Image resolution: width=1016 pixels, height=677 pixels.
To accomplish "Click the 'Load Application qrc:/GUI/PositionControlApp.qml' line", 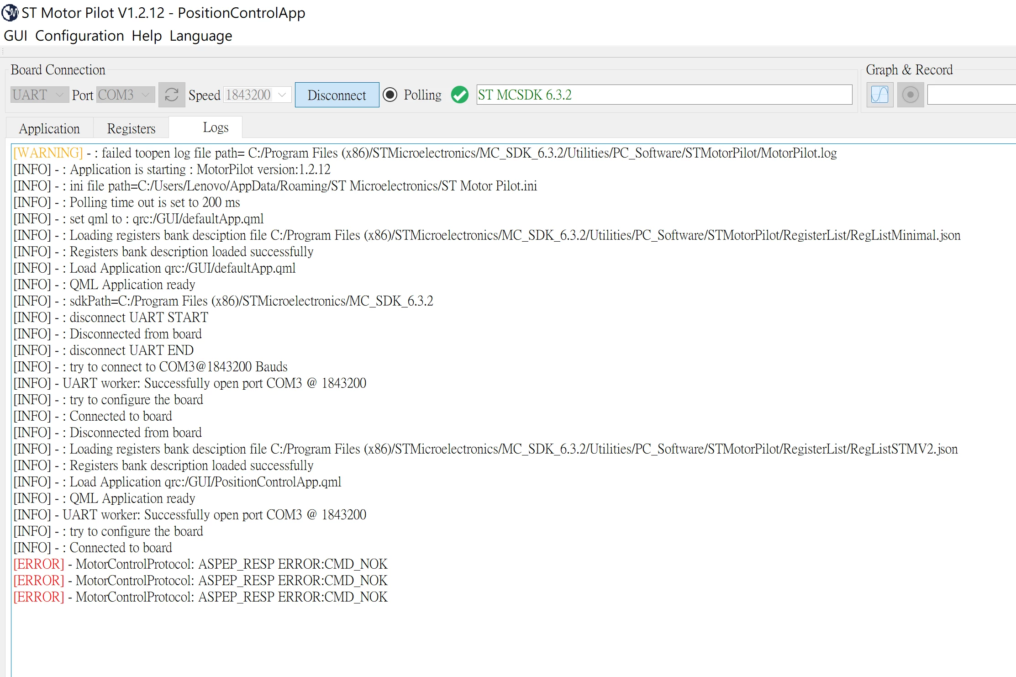I will click(177, 482).
